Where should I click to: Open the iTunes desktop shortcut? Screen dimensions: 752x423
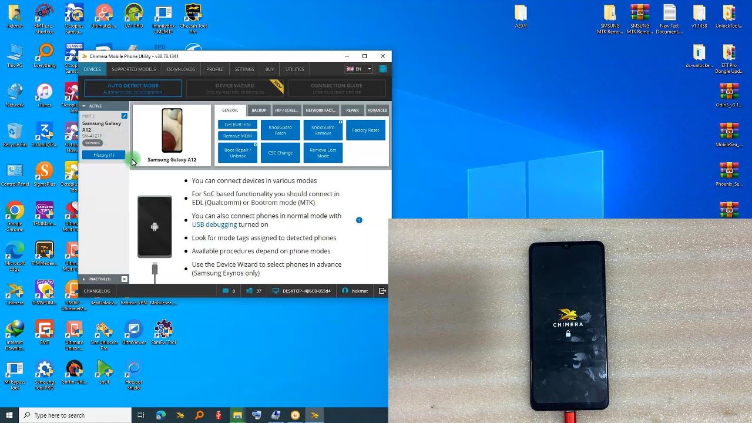[45, 95]
